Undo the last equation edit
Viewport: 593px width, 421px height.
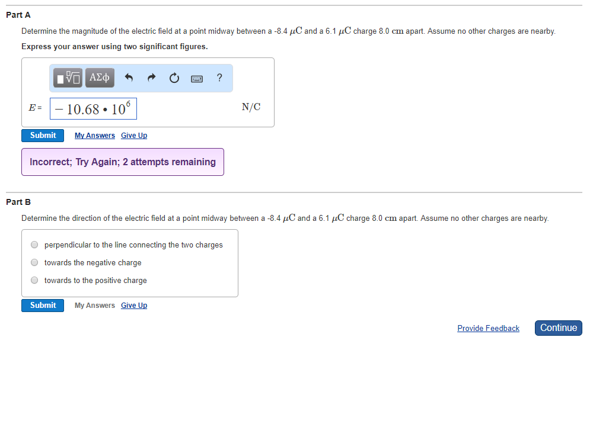[x=129, y=78]
